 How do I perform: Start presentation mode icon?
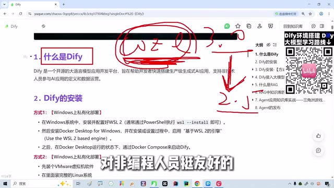point(270,26)
